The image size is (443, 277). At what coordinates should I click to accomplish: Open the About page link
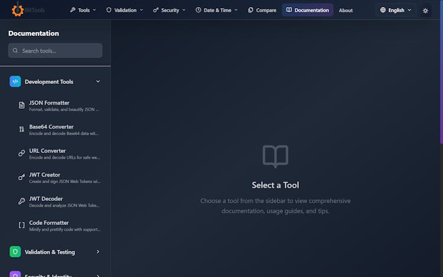tap(346, 10)
